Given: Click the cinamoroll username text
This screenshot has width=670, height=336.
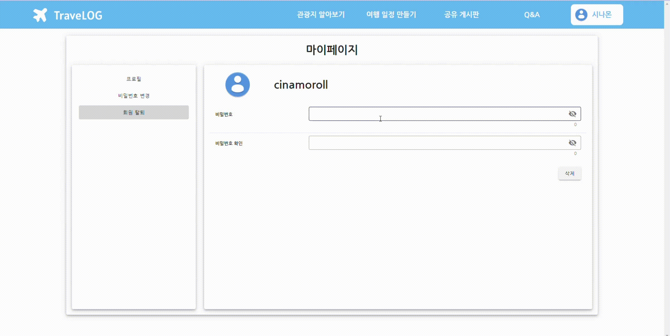Looking at the screenshot, I should pyautogui.click(x=301, y=85).
